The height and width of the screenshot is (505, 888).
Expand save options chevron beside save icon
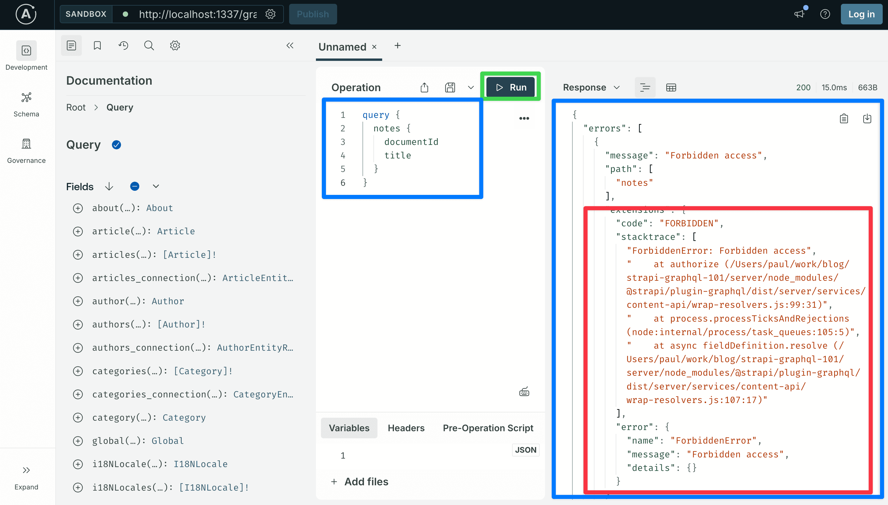tap(471, 87)
